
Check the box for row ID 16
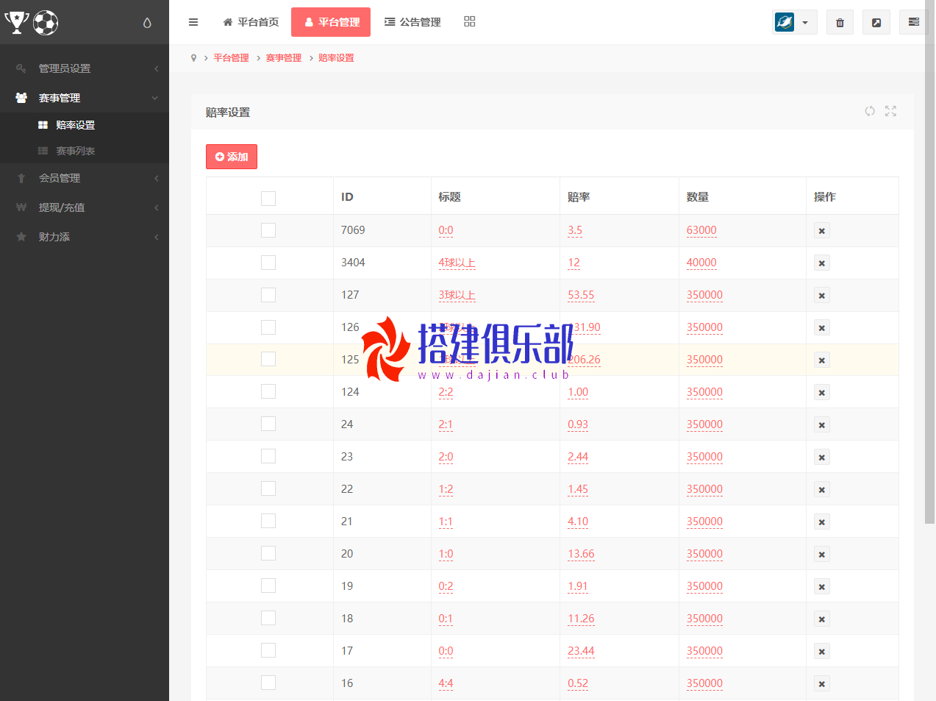tap(268, 683)
